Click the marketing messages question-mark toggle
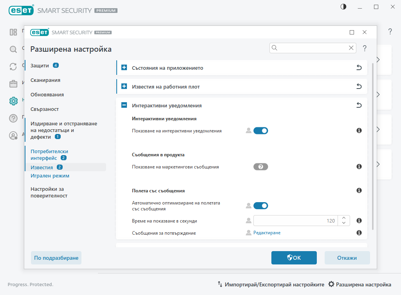This screenshot has height=295, width=401. (x=261, y=167)
